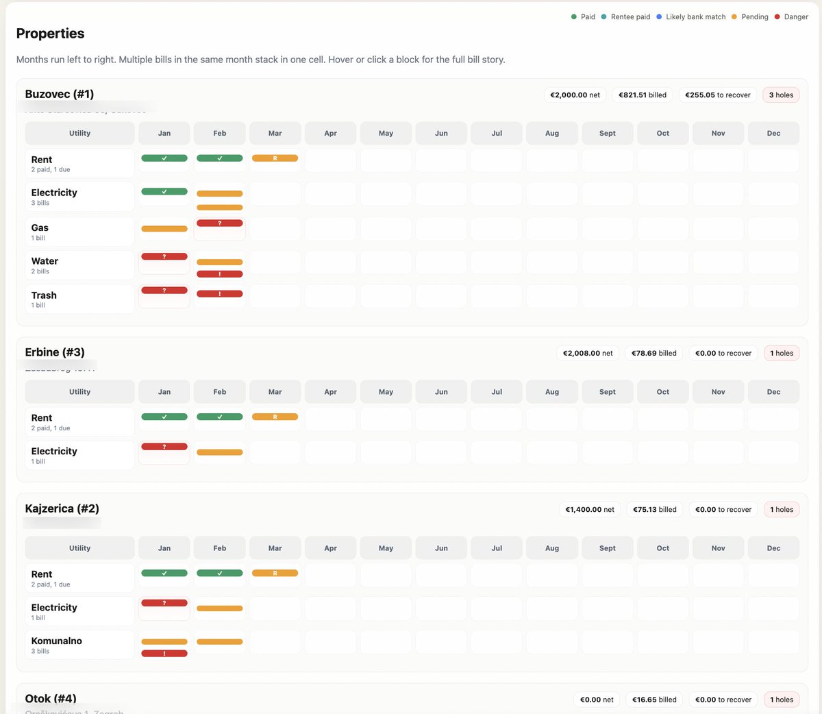
Task: Click Buzovec Rent January paid block
Action: point(164,158)
